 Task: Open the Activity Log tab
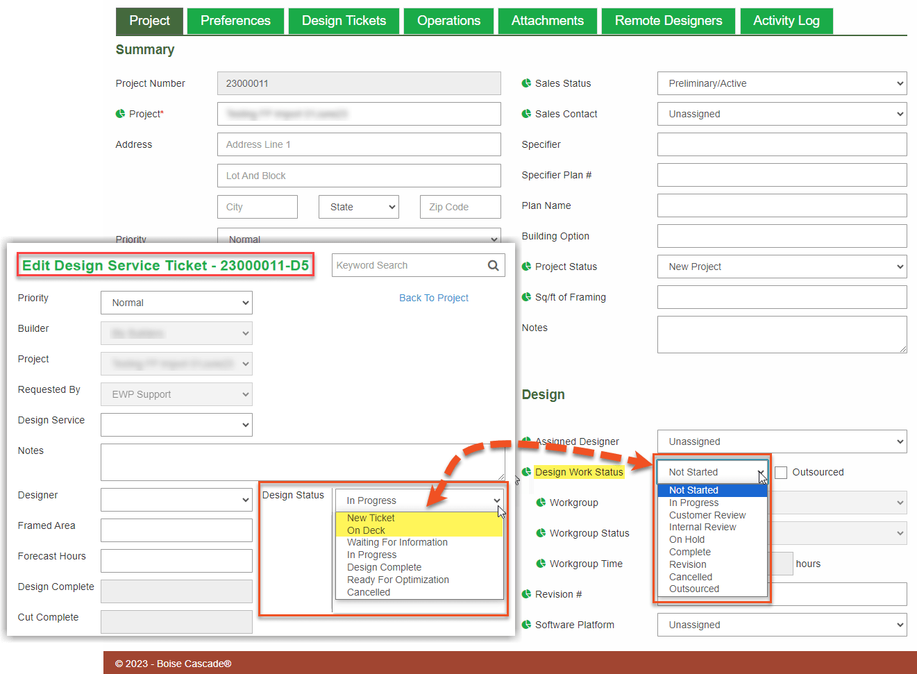click(x=786, y=21)
